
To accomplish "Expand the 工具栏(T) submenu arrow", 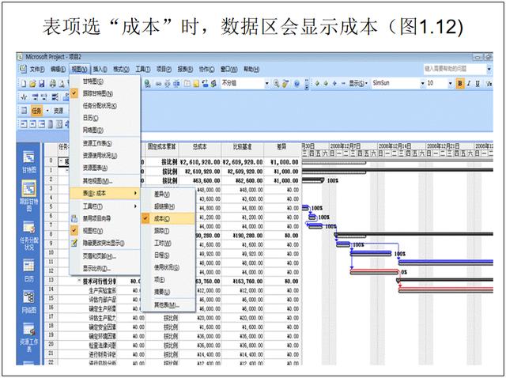I will [x=135, y=206].
